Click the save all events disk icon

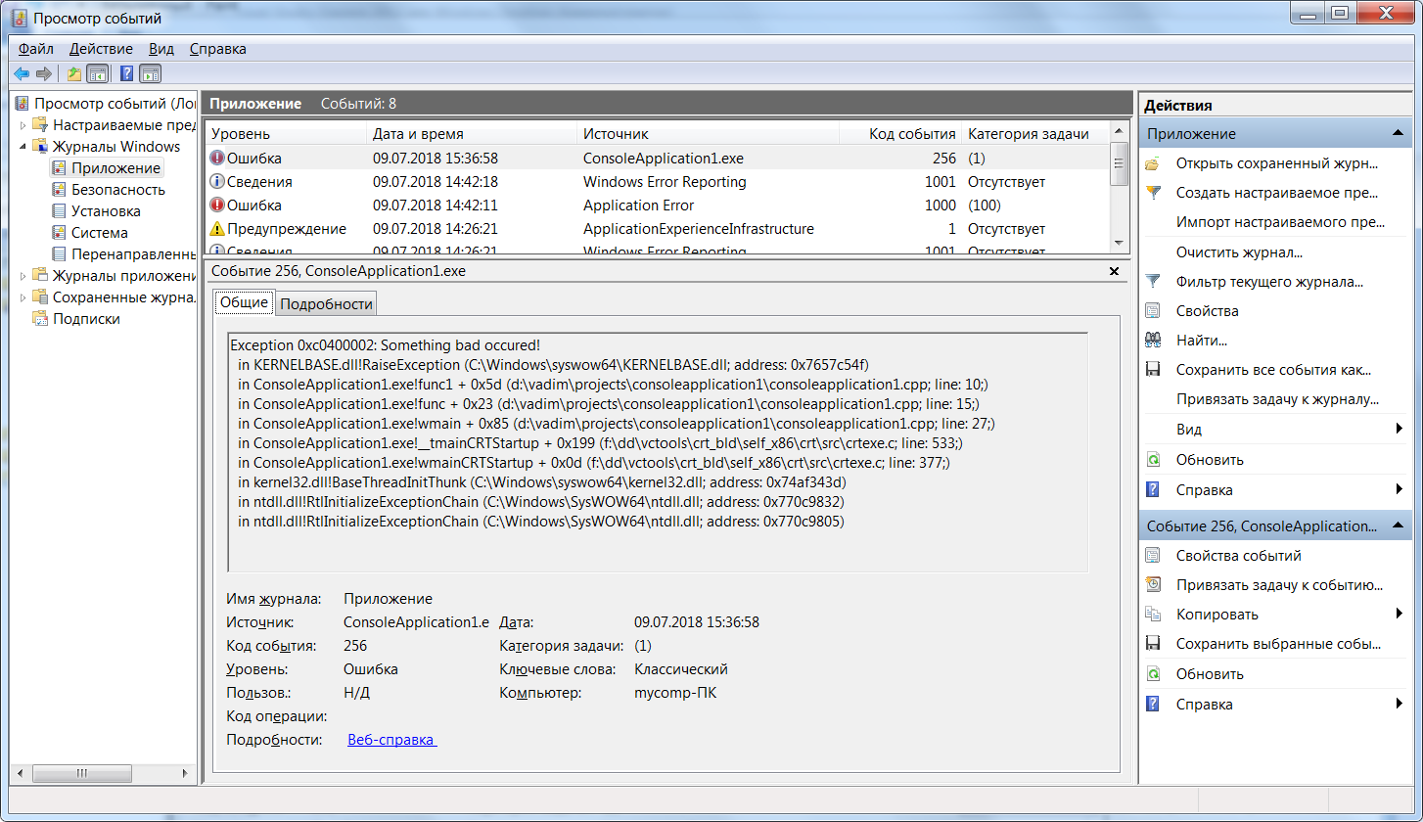(x=1154, y=370)
